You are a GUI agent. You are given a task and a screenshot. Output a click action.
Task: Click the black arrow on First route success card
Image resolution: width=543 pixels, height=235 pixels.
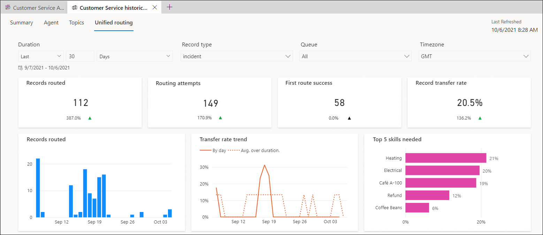click(349, 118)
